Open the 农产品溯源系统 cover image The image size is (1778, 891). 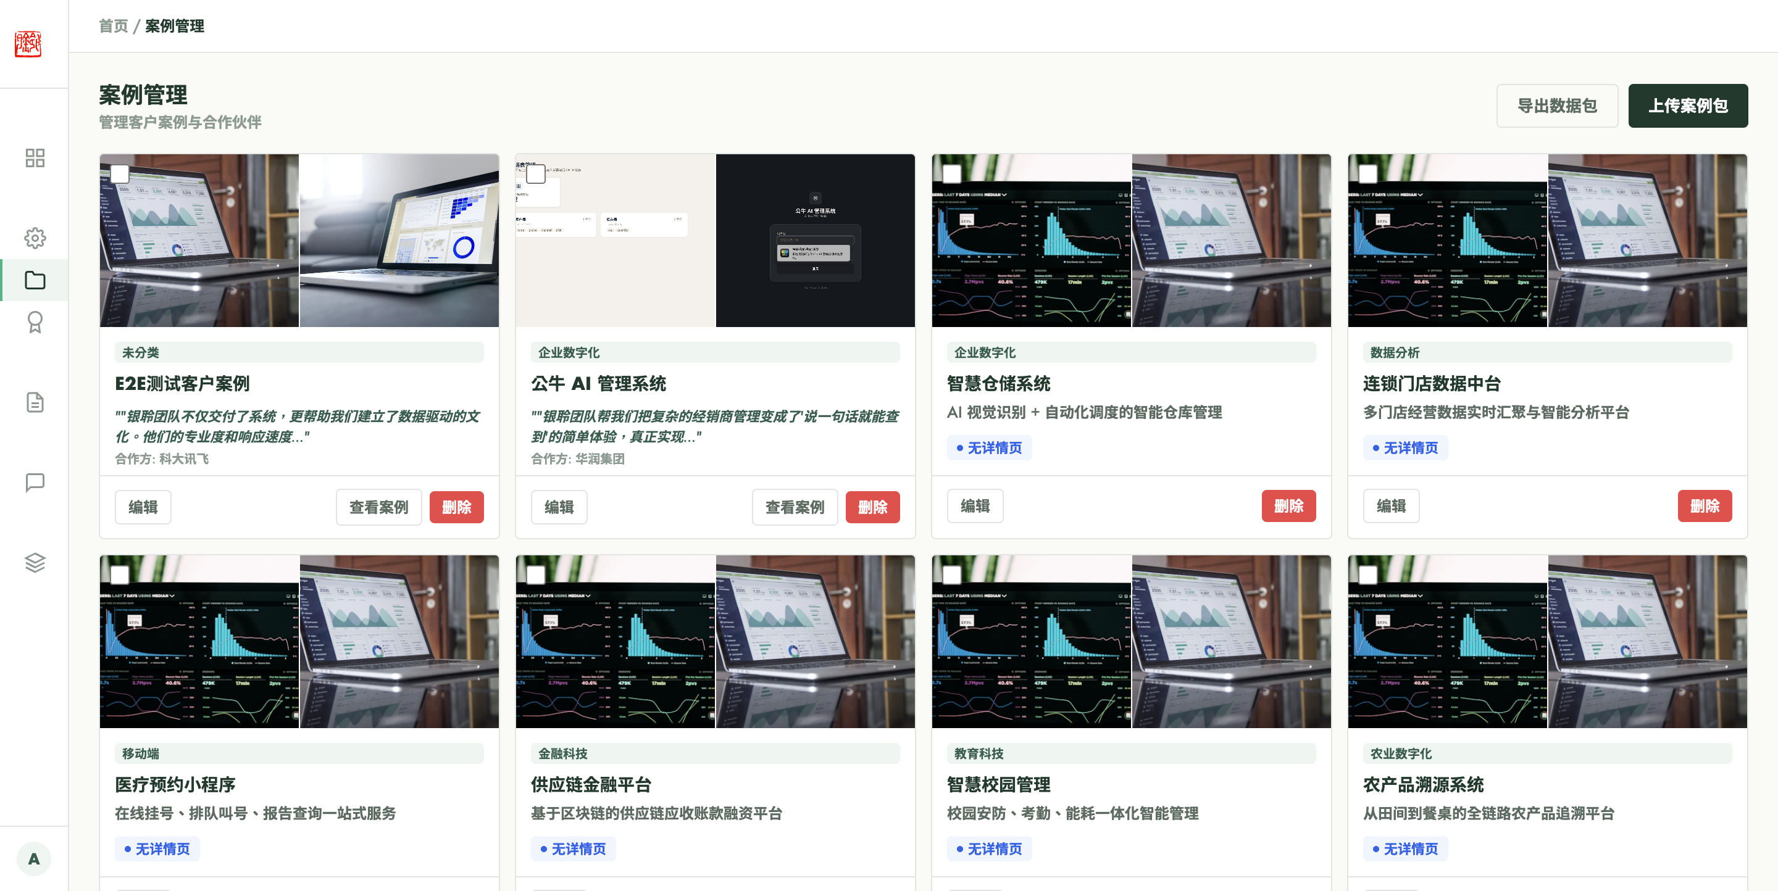1548,641
